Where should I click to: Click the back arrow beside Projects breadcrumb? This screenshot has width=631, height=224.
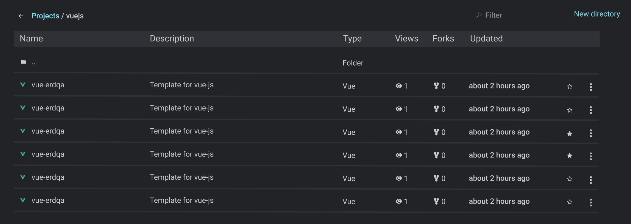(21, 15)
